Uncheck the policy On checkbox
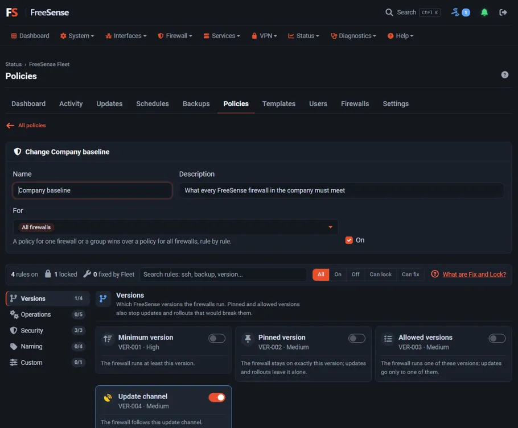The height and width of the screenshot is (428, 518). 349,240
